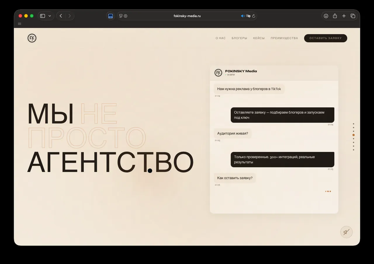Click the 'в сети' online status

pos(231,75)
